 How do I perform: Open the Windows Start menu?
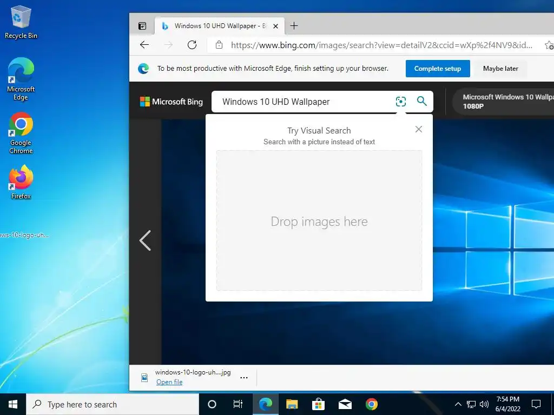(13, 404)
